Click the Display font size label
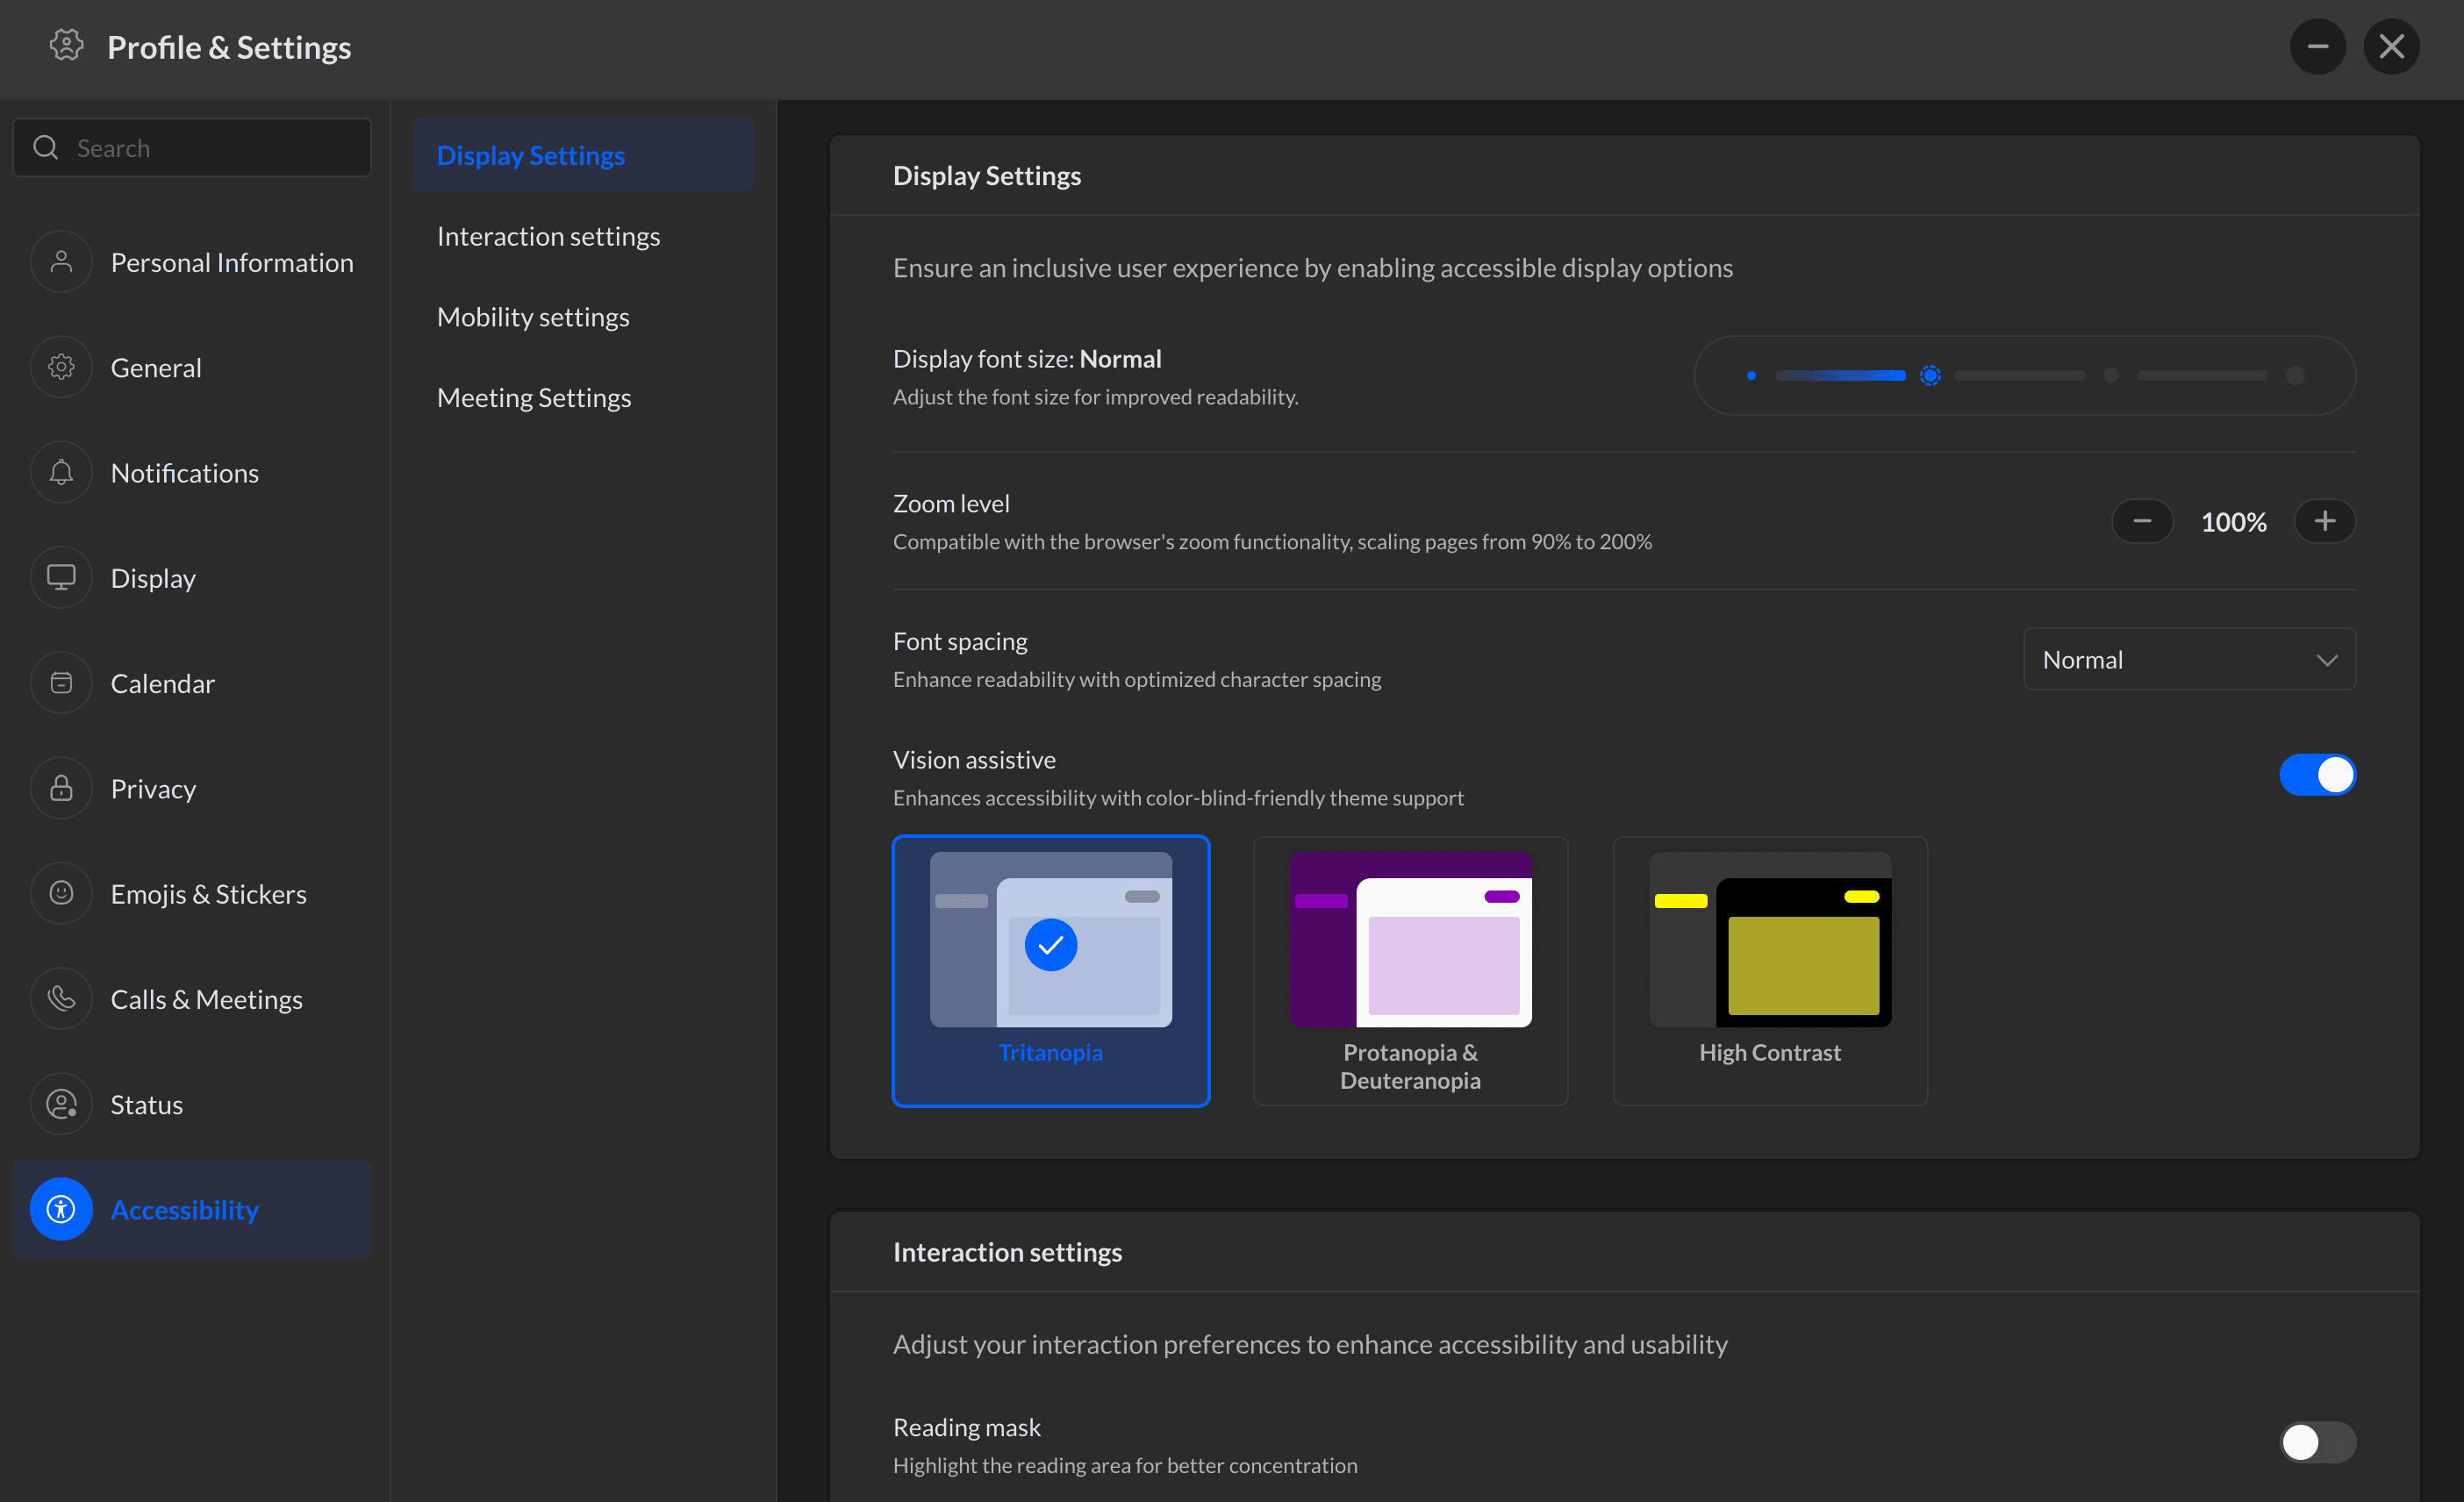This screenshot has width=2464, height=1502. (x=1027, y=358)
